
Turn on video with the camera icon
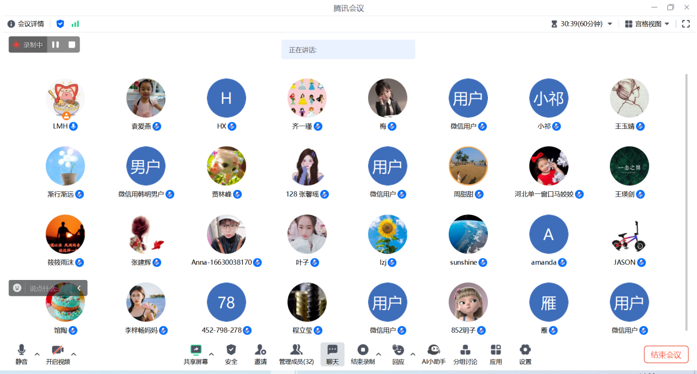58,350
